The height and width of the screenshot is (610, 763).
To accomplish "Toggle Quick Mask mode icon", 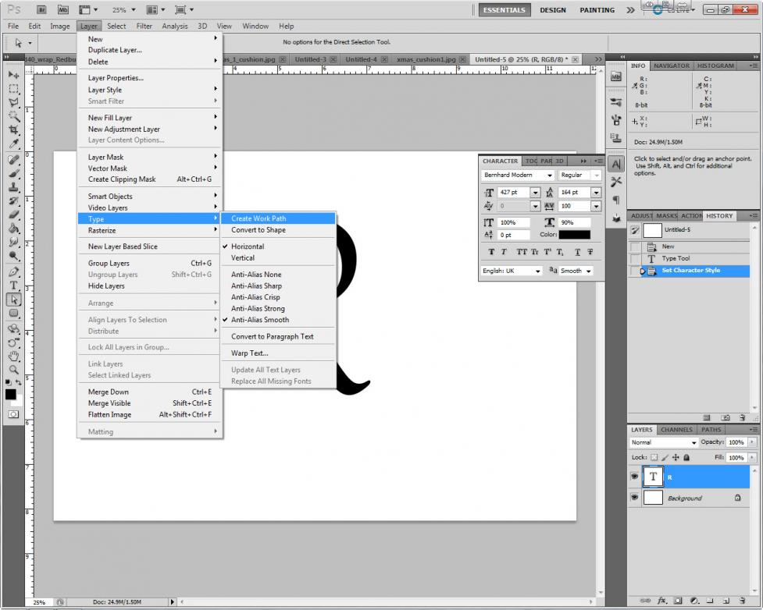I will coord(13,414).
